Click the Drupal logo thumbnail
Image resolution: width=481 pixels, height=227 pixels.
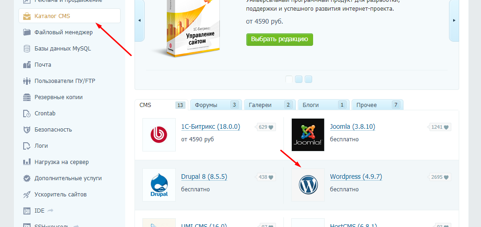coord(159,185)
